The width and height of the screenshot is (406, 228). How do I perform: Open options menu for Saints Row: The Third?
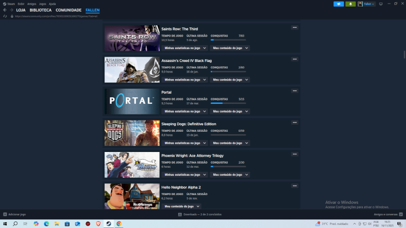tap(295, 27)
